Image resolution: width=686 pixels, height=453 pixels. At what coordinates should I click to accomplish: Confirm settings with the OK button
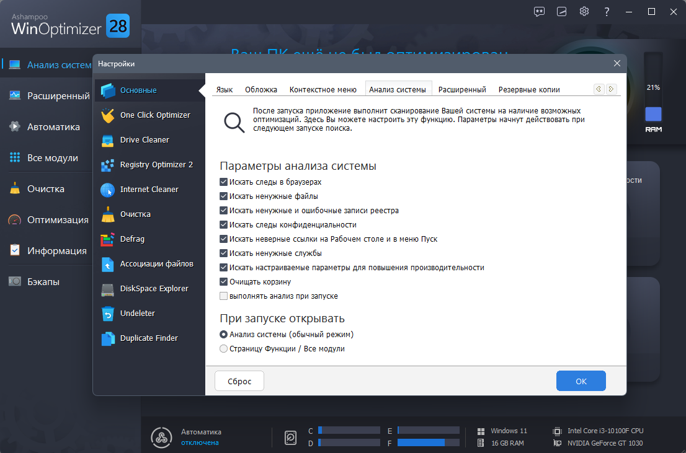click(x=581, y=381)
